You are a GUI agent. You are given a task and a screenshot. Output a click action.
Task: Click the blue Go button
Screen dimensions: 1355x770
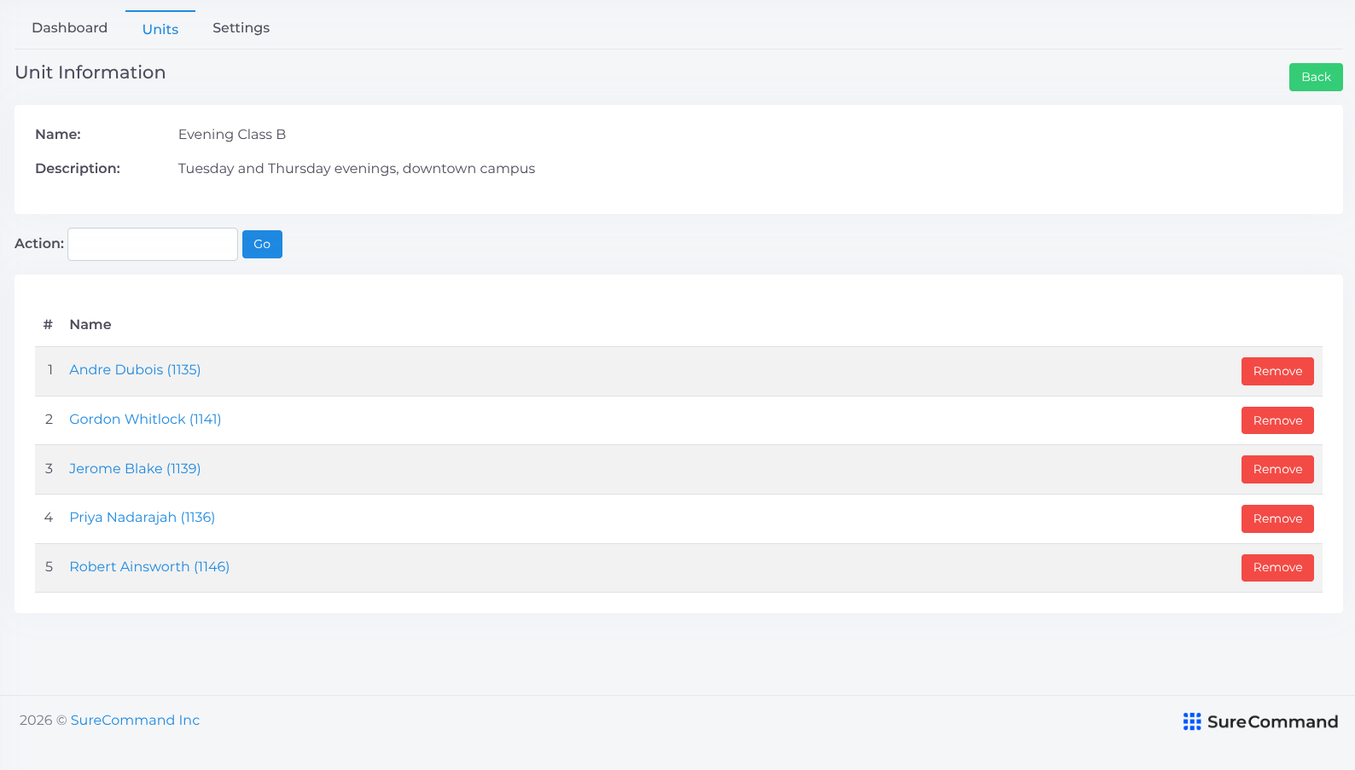[x=262, y=244]
